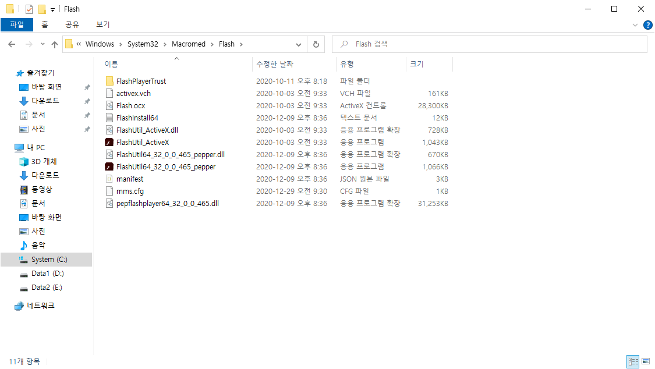Open pinned 사진 under 즐겨찾기

click(x=38, y=129)
